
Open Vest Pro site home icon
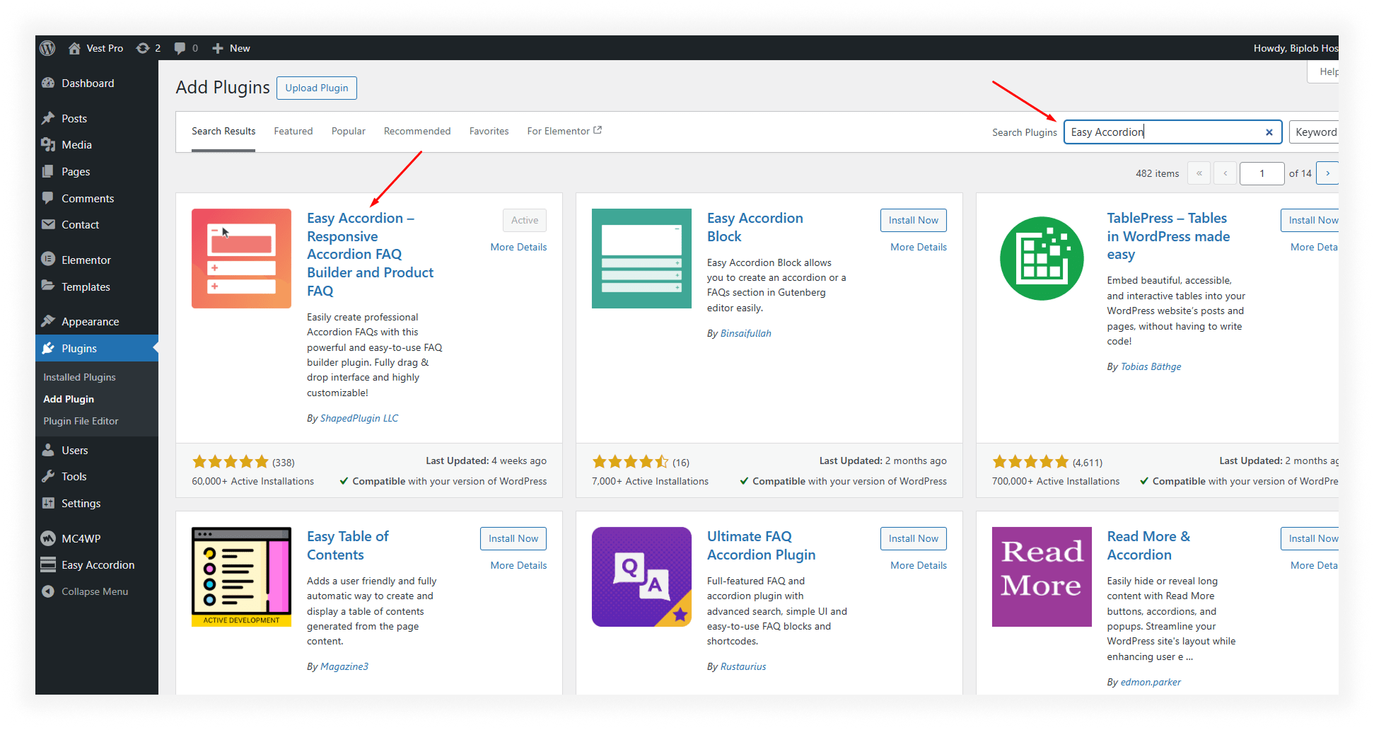pyautogui.click(x=74, y=48)
